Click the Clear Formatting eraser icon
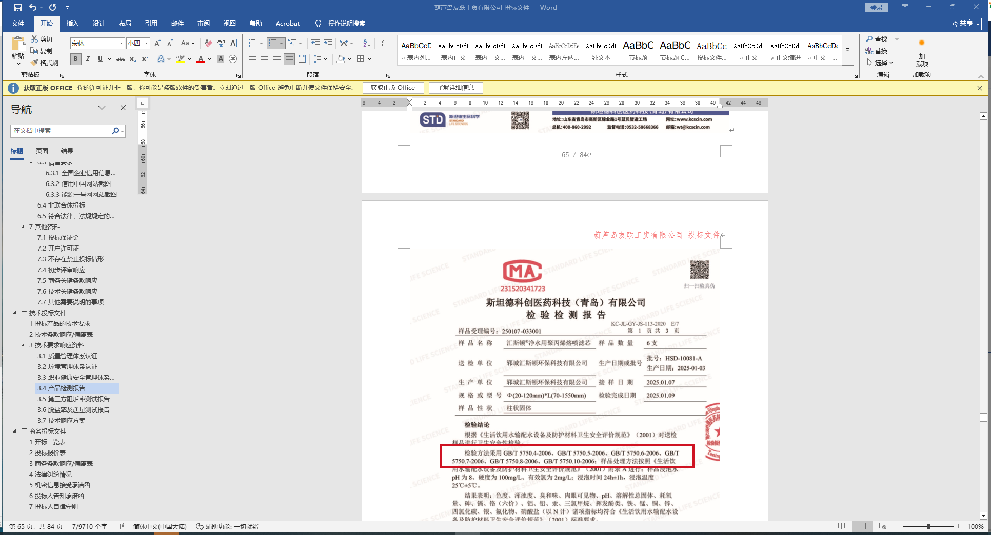The image size is (991, 535). point(208,44)
